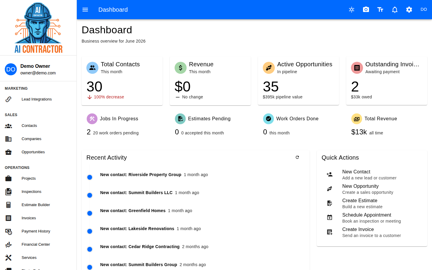Open Companies in sidebar

(38, 139)
